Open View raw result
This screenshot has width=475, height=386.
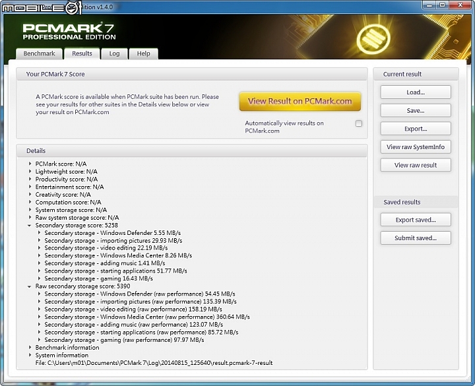[416, 165]
